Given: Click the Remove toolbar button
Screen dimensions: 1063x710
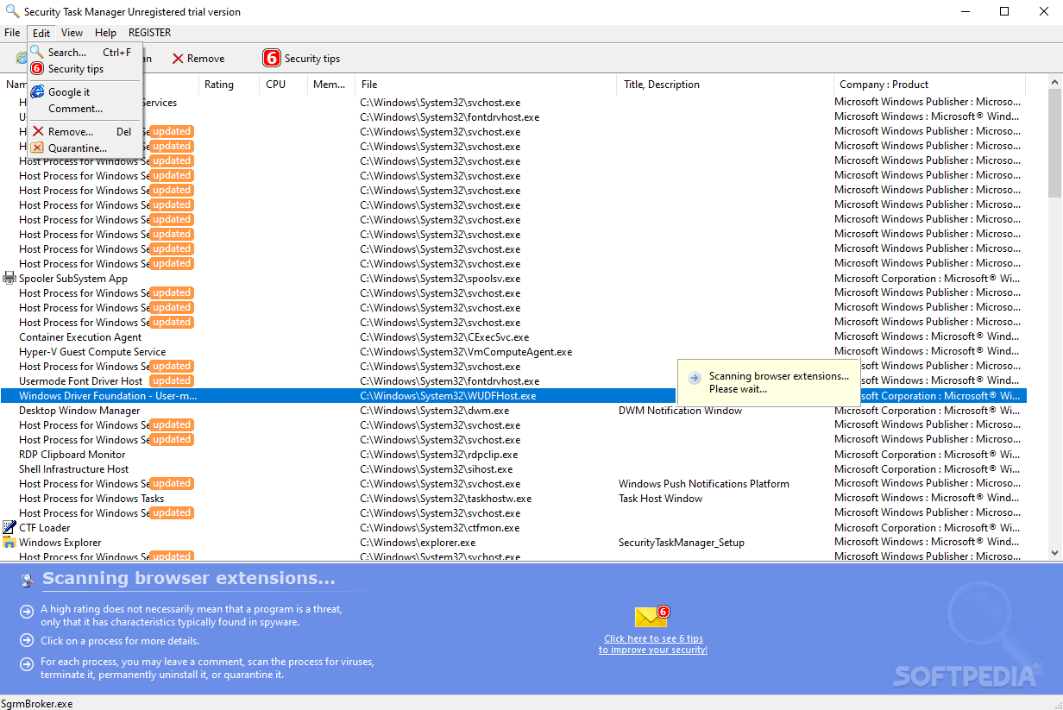Looking at the screenshot, I should (198, 59).
